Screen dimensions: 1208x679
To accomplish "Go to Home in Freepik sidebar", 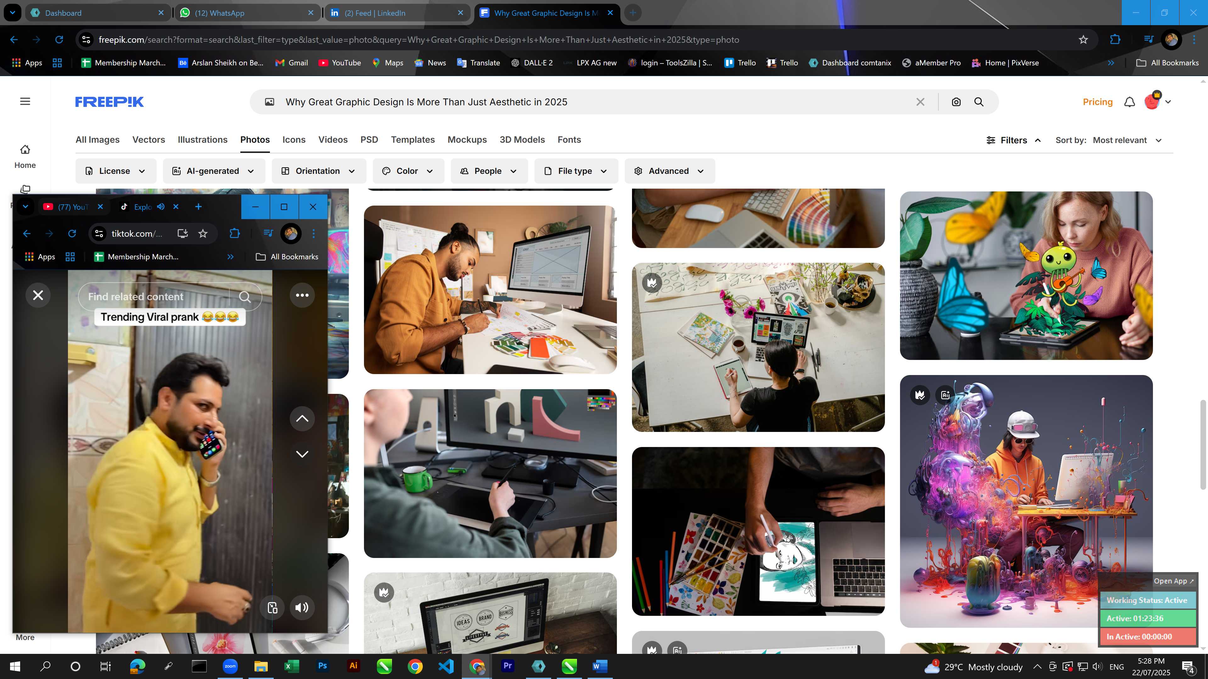I will point(25,156).
